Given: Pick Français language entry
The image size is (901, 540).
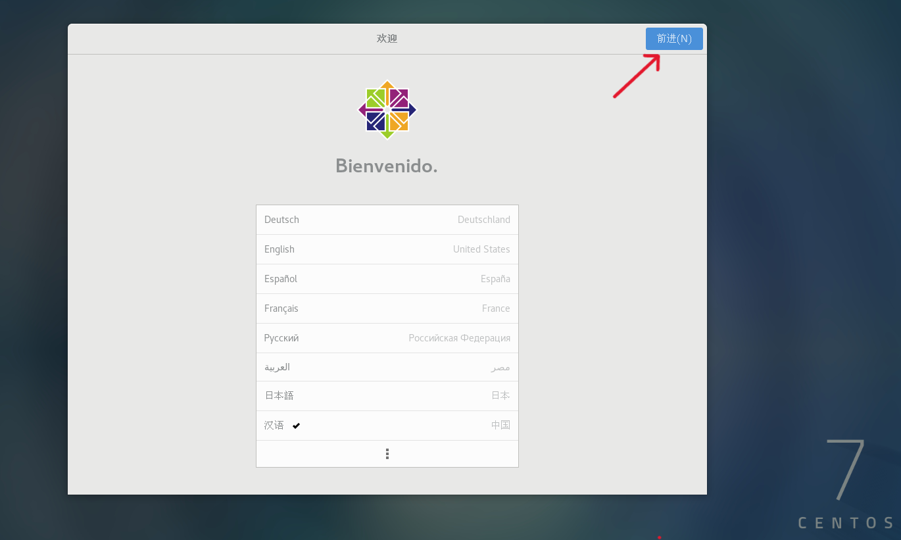Looking at the screenshot, I should pos(387,308).
